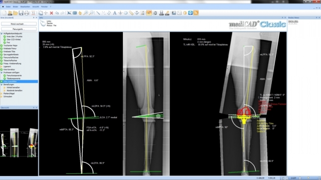This screenshot has height=180, width=321.
Task: Click the red X delete icon
Action: tap(51, 13)
